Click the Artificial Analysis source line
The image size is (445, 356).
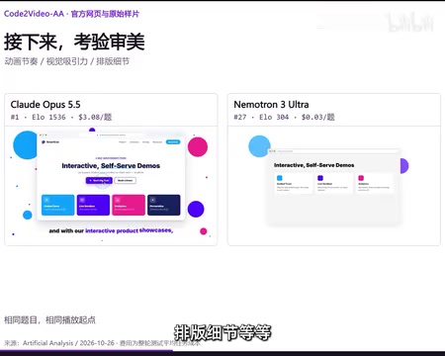[102, 343]
